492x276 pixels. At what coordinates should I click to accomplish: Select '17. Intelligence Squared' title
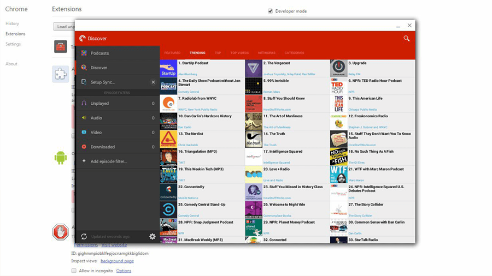click(x=283, y=152)
